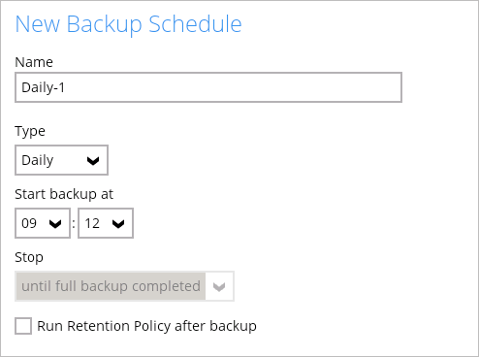479x357 pixels.
Task: Click the chevron arrow in the Type dropdown
Action: [x=93, y=161]
